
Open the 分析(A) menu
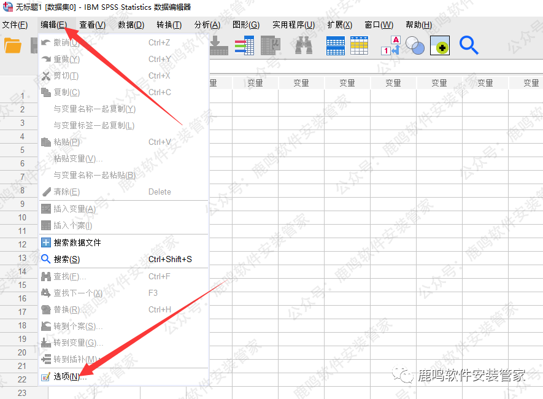[x=207, y=25]
